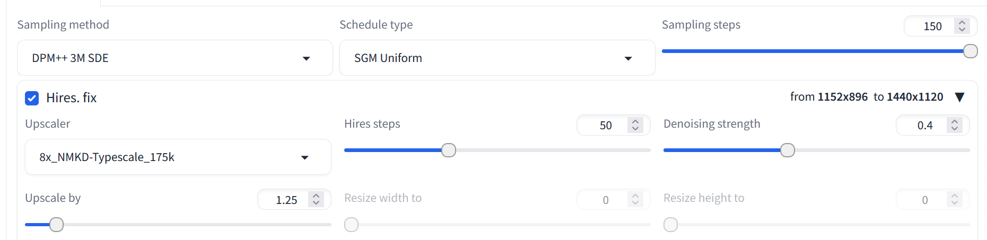Open the Schedule type dropdown
The image size is (987, 240).
click(497, 58)
